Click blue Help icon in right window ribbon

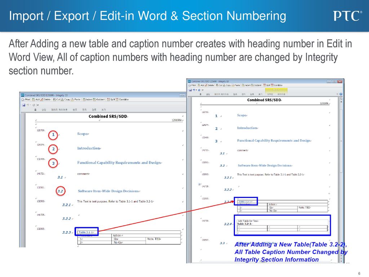(x=341, y=94)
